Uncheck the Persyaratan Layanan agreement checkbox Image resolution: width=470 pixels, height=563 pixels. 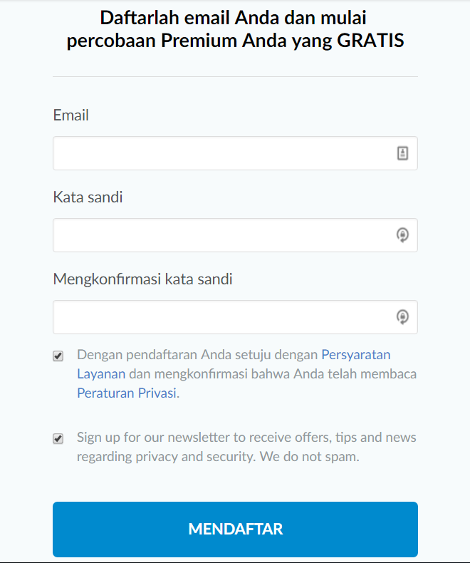[x=58, y=356]
